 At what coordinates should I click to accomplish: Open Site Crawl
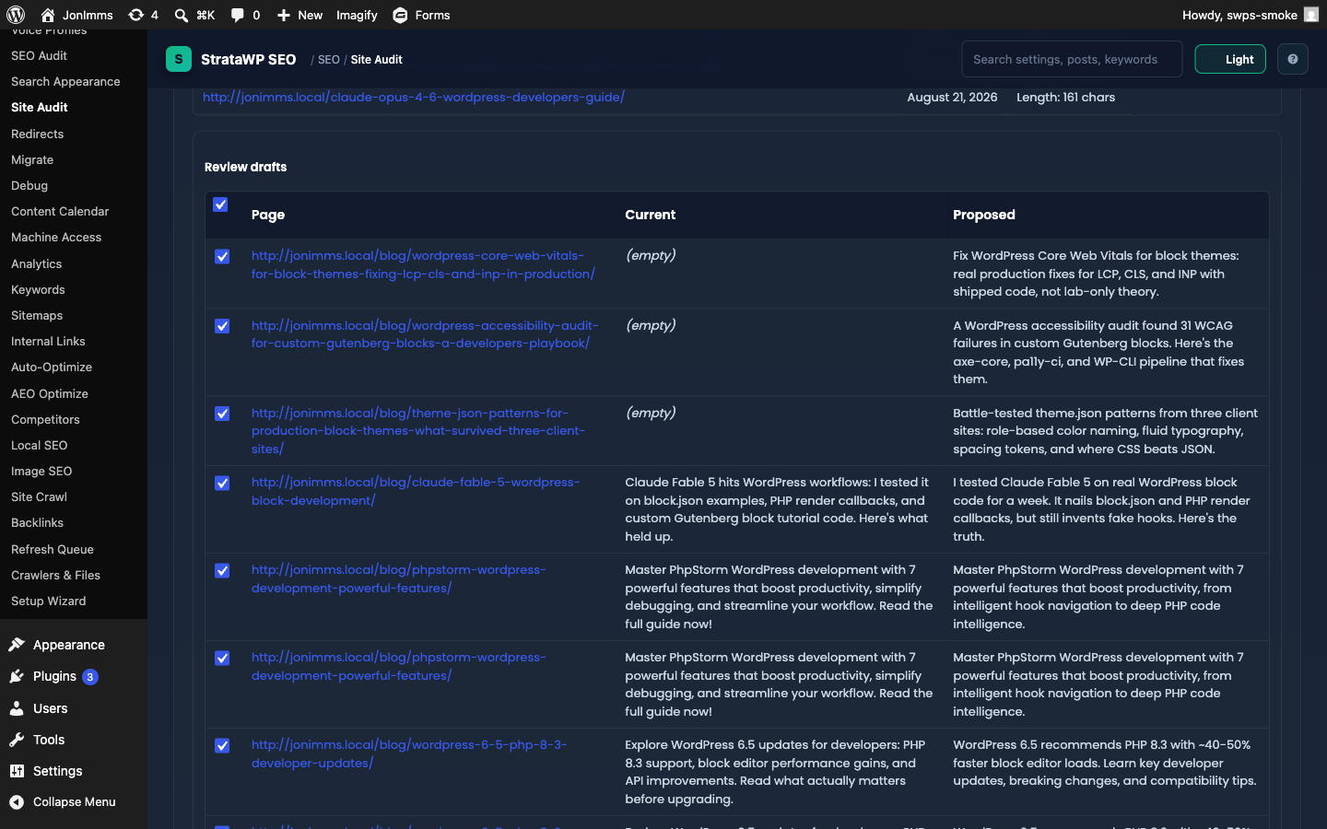point(40,496)
